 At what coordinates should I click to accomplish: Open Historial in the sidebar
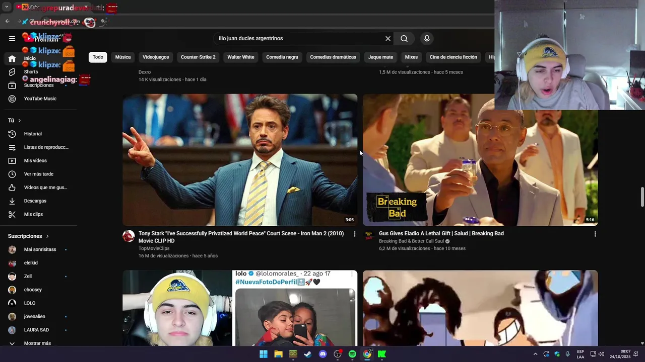33,134
